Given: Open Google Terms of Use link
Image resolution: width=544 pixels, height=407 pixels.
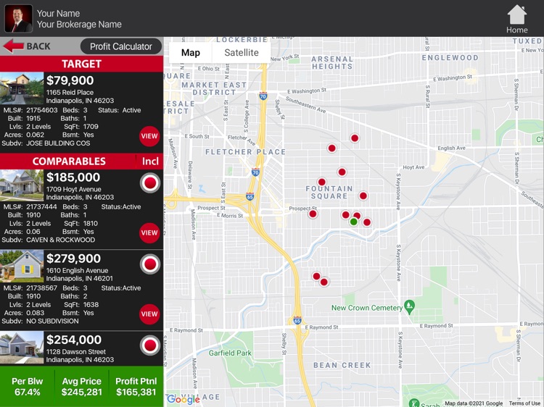Looking at the screenshot, I should click(524, 403).
